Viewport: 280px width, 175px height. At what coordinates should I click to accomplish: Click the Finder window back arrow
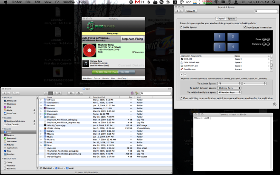tap(4, 93)
